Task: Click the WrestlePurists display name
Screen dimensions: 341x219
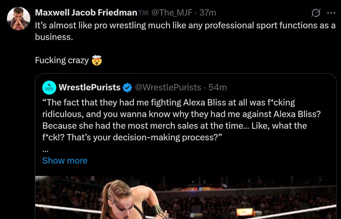Action: click(x=90, y=87)
